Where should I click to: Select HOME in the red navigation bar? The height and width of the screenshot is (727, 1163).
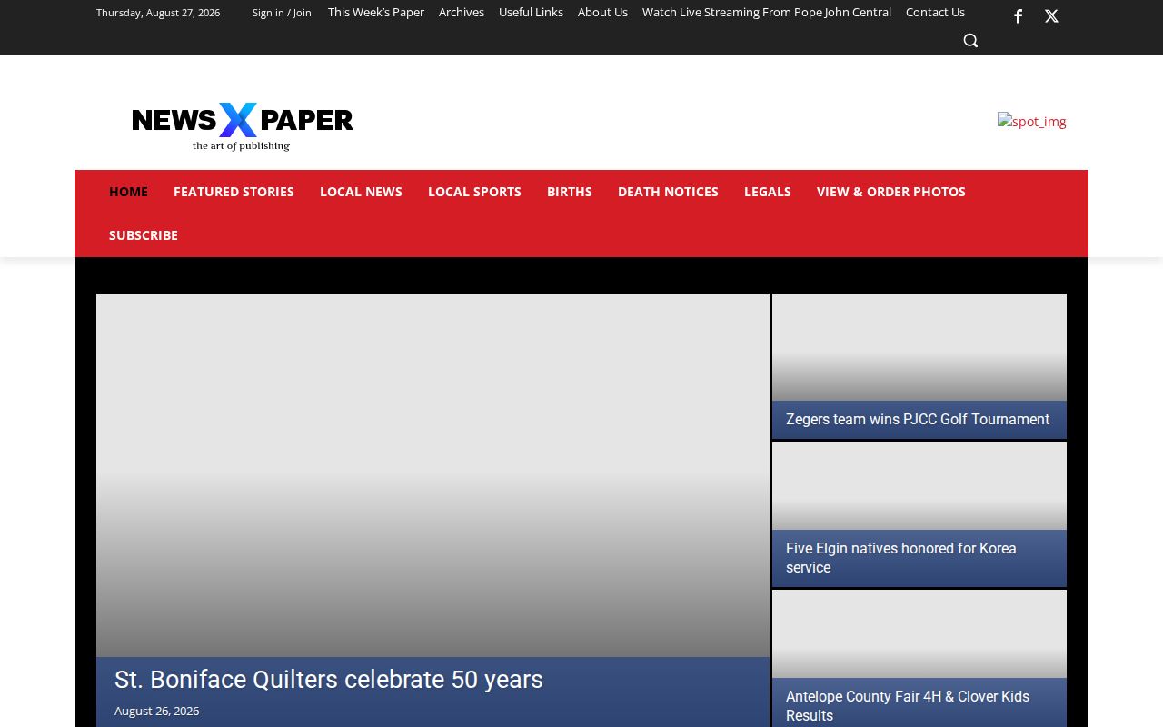(128, 192)
